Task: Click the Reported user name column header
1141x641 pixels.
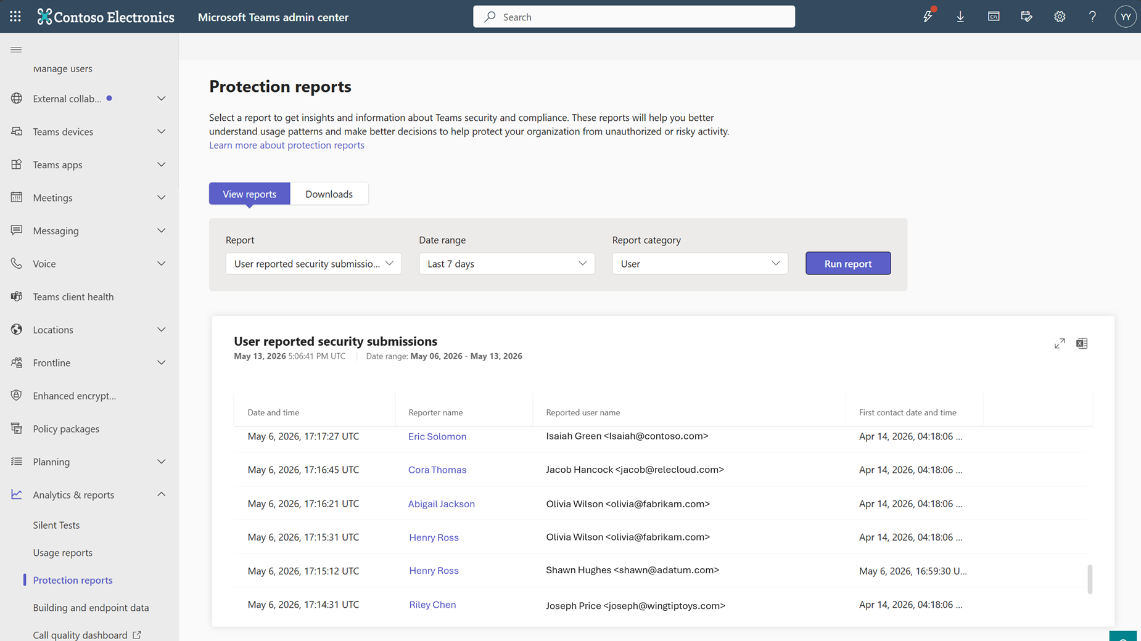Action: point(583,412)
